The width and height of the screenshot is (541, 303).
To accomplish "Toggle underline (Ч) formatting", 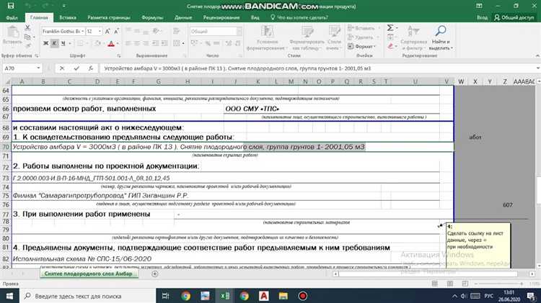I will (x=63, y=43).
